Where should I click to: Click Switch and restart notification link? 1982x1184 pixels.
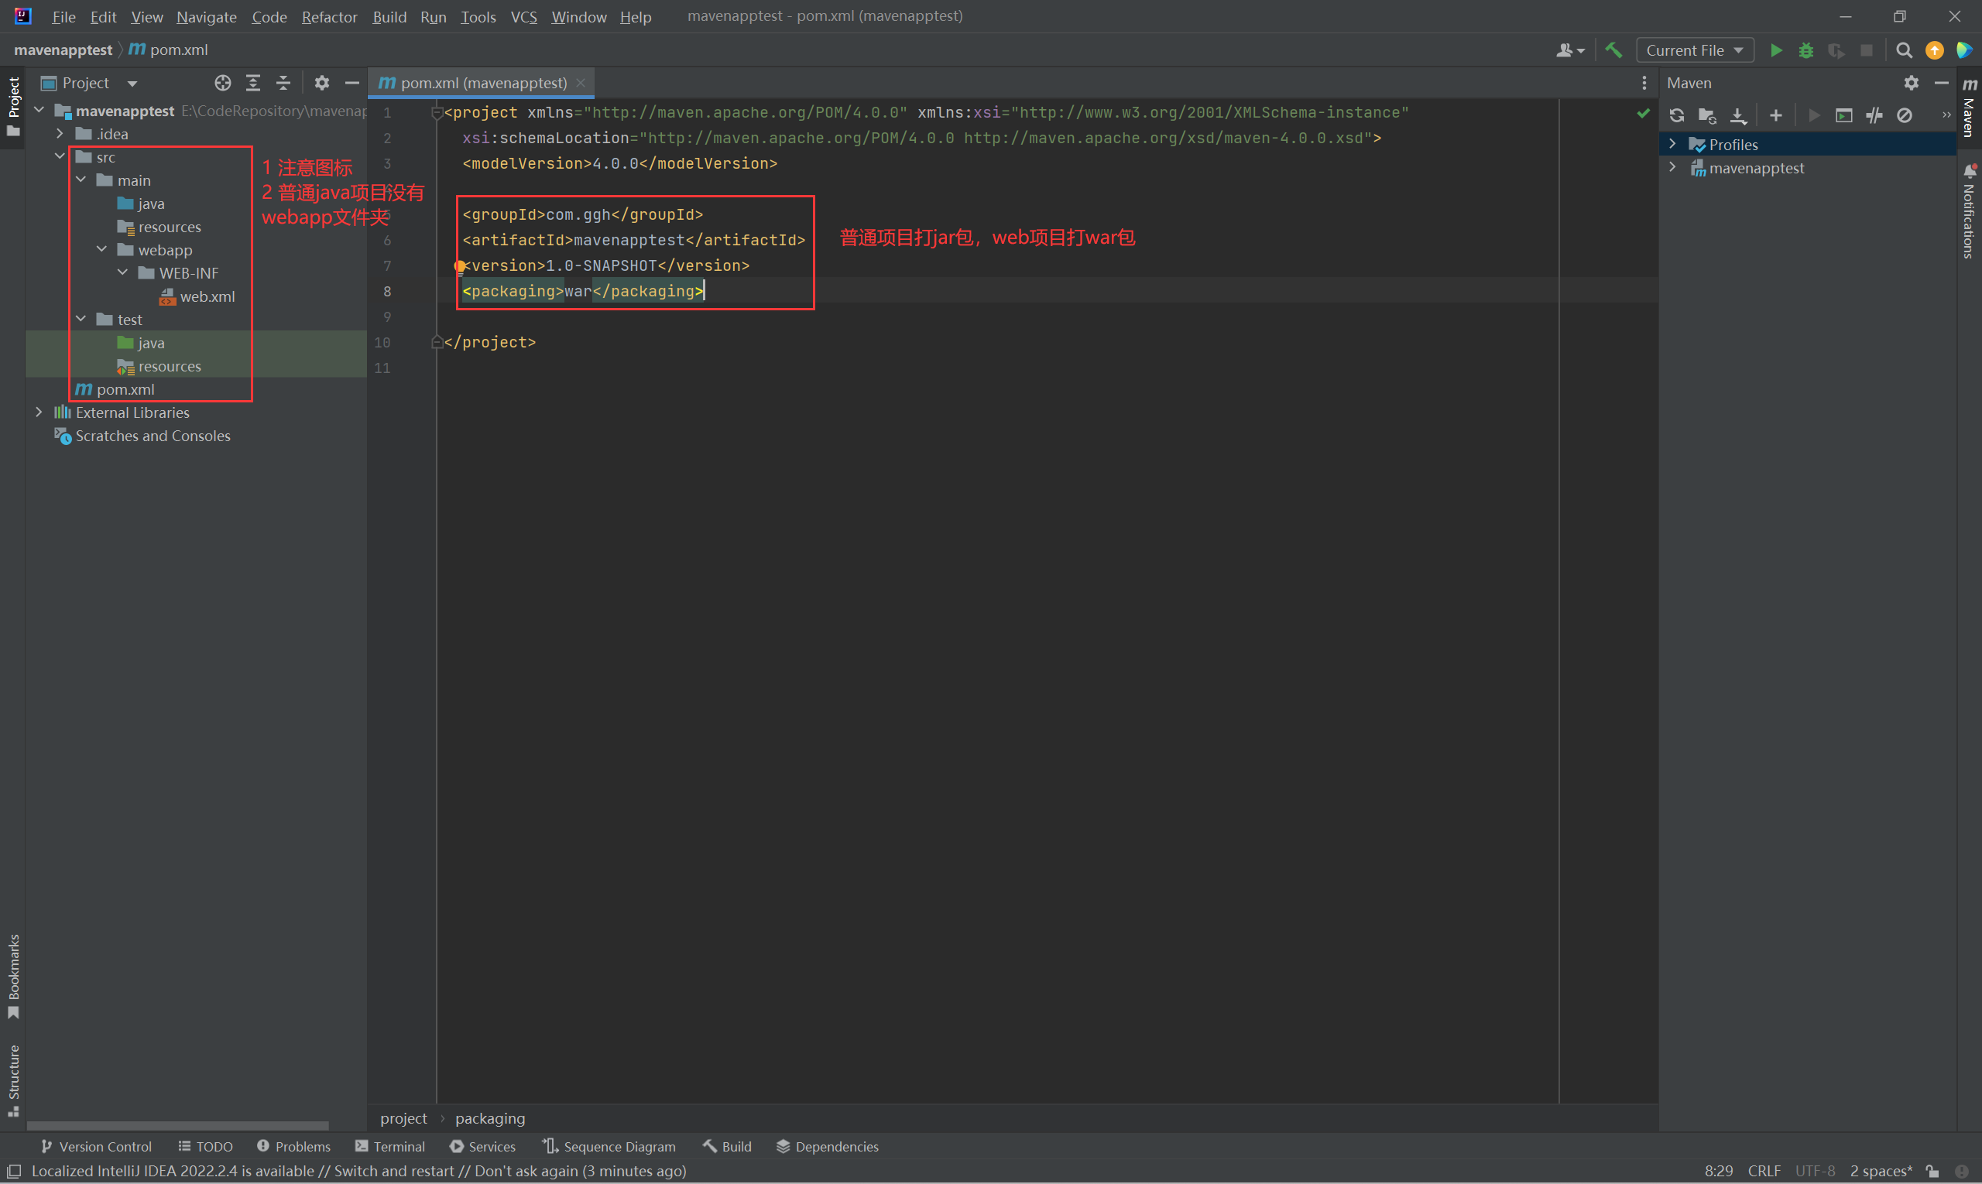point(393,1172)
